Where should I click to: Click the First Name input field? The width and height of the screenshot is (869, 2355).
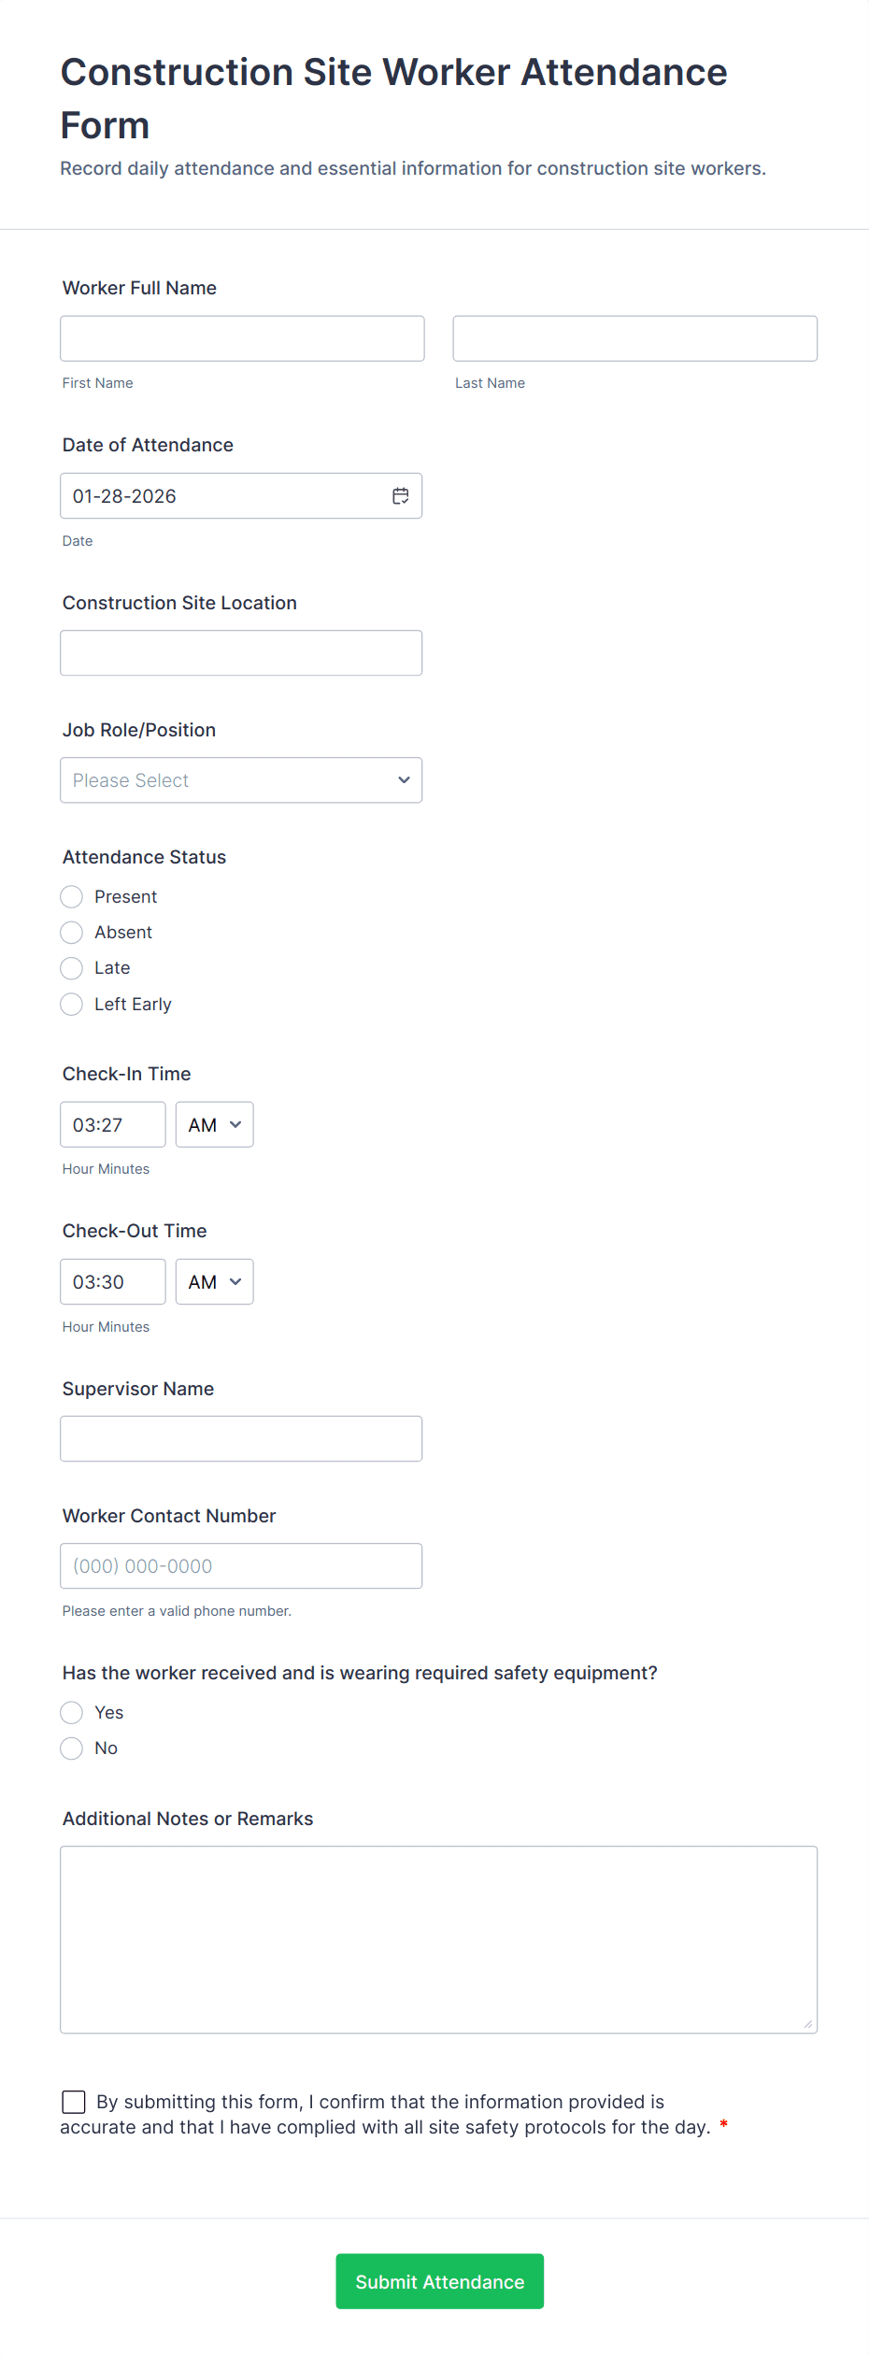(x=242, y=338)
